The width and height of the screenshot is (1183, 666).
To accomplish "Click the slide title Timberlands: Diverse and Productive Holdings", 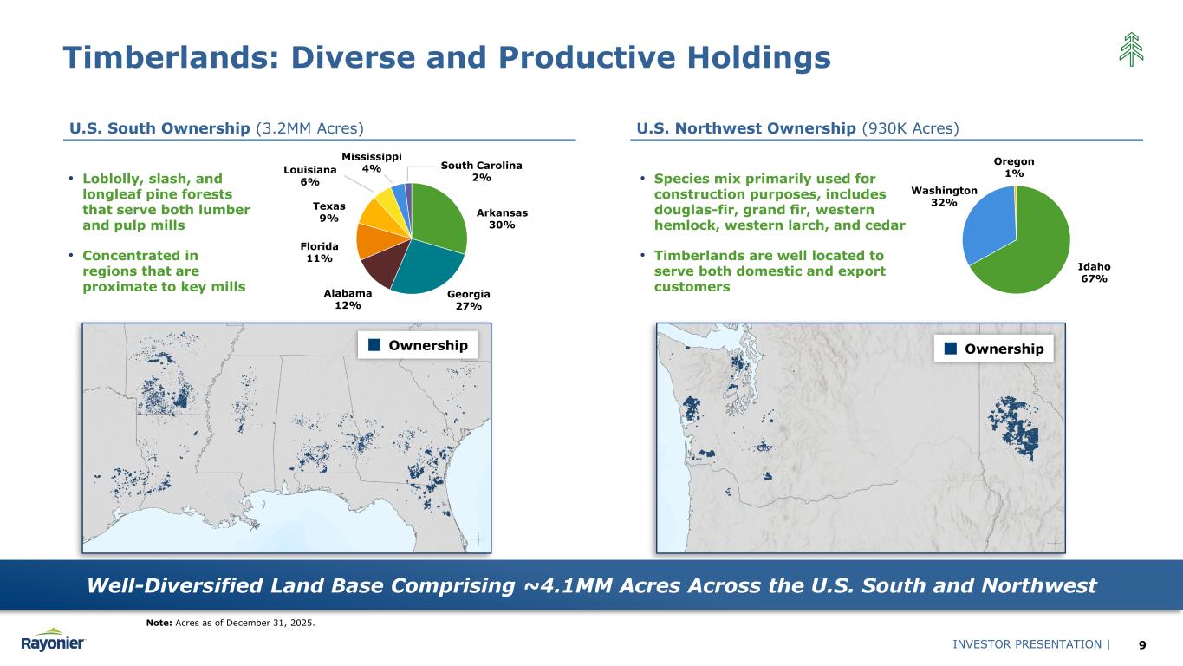I will [x=446, y=57].
